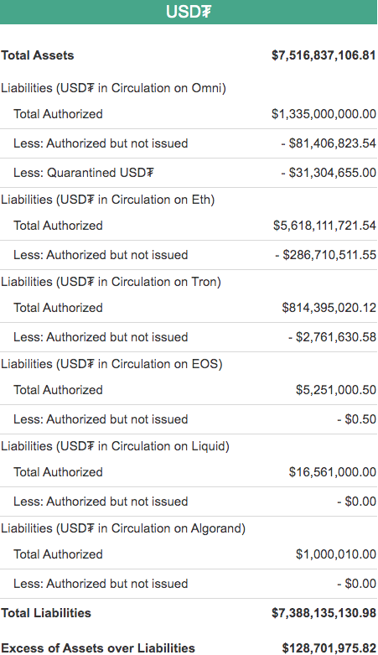Screen dimensions: 378x655
Task: Select EOS Total Authorized value $5,251,000.50
Action: 336,390
